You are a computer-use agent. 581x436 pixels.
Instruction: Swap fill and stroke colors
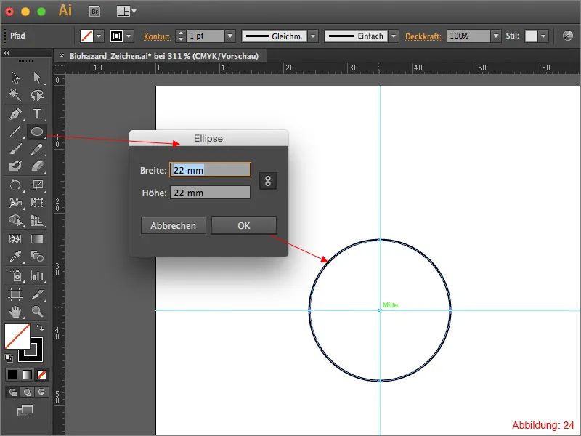tap(40, 328)
